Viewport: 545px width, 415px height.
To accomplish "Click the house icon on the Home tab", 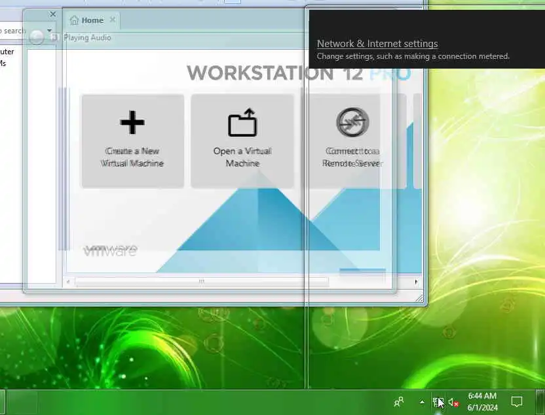I will click(74, 20).
